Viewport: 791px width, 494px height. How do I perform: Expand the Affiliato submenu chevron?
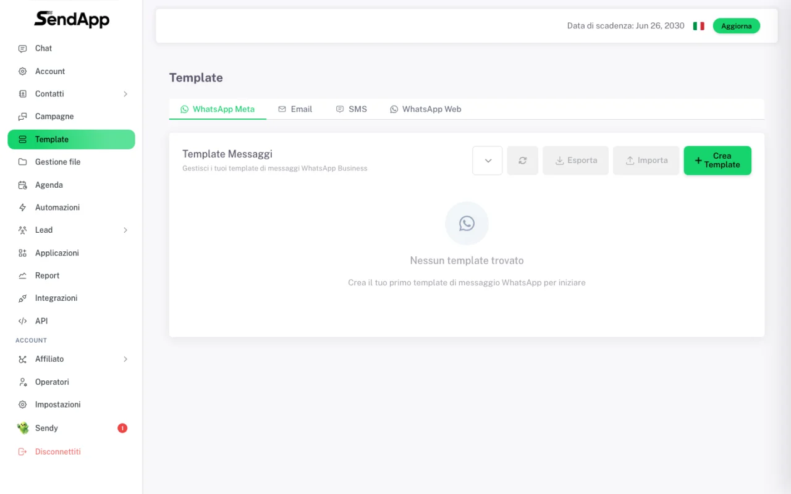coord(125,359)
